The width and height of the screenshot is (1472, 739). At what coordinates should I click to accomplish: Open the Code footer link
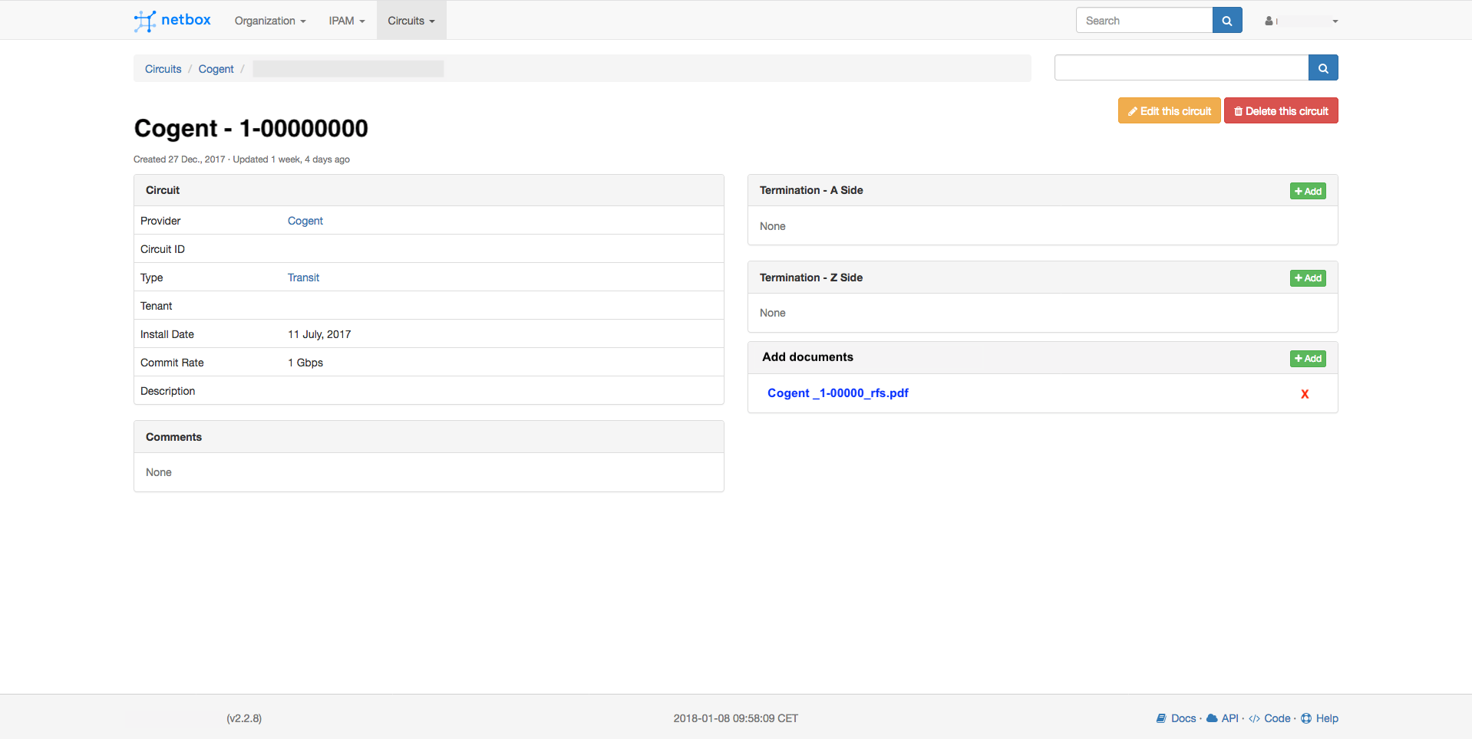1269,718
